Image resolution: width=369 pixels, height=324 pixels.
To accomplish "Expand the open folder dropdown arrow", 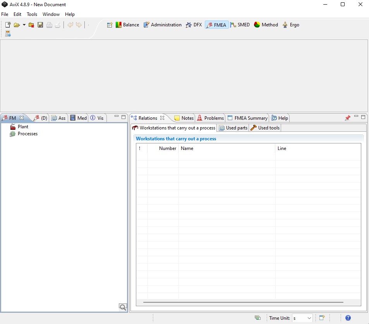I will [x=24, y=25].
